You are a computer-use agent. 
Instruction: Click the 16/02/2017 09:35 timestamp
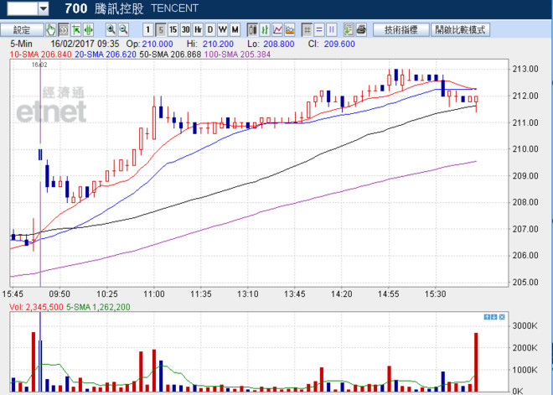tap(85, 44)
